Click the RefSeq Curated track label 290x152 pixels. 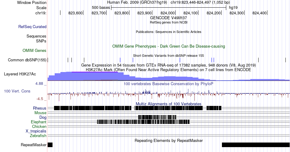pos(32,27)
